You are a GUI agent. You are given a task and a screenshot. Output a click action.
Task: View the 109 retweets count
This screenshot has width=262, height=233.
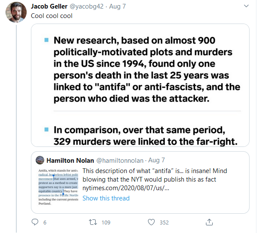[106, 222]
